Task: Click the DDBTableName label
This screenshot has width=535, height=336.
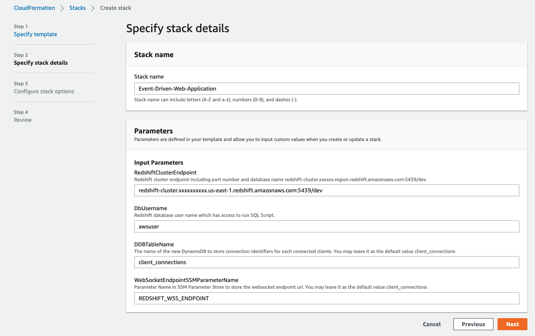Action: 154,244
